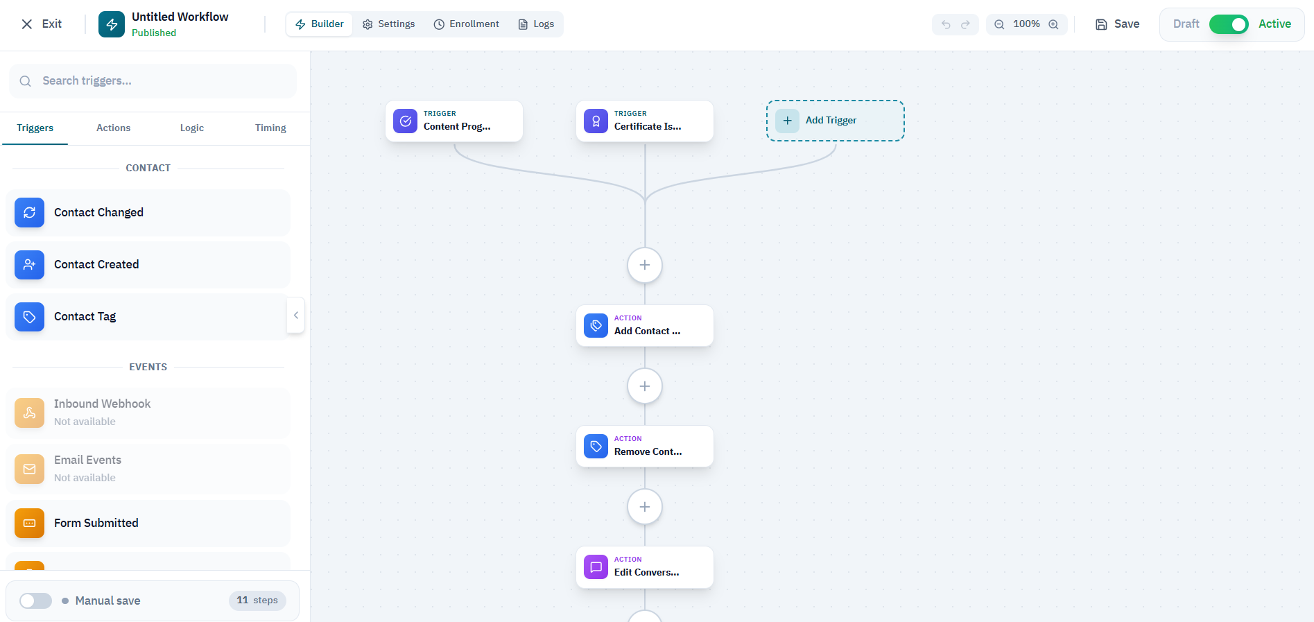Screen dimensions: 1314x622
Task: Switch to the Actions tab
Action: pos(114,128)
